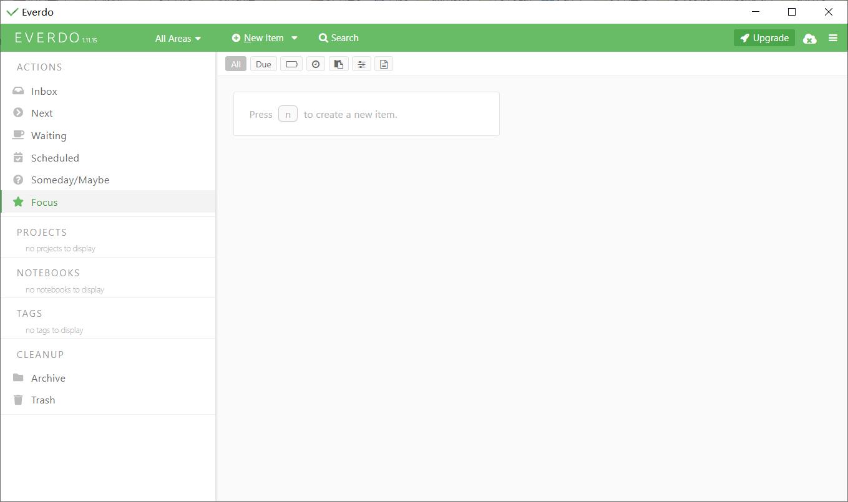Open the Archive folder
This screenshot has width=848, height=502.
pyautogui.click(x=107, y=378)
